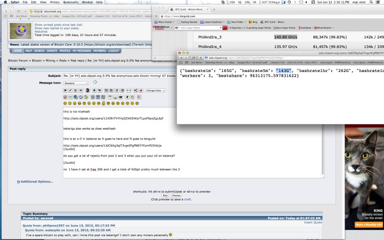Apply underline formatting in post editor
This screenshot has height=240, width=384.
(x=75, y=90)
